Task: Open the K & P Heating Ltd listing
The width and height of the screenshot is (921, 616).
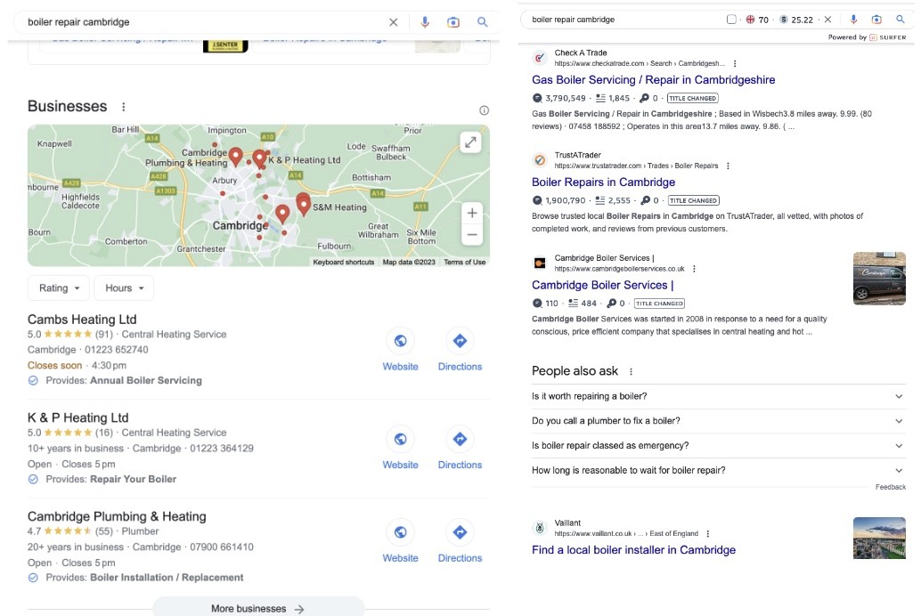Action: (78, 417)
